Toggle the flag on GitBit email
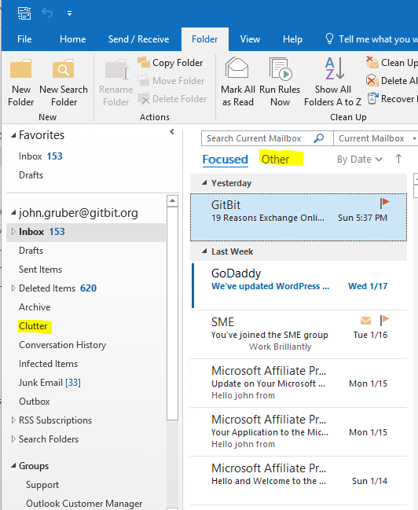 tap(385, 203)
